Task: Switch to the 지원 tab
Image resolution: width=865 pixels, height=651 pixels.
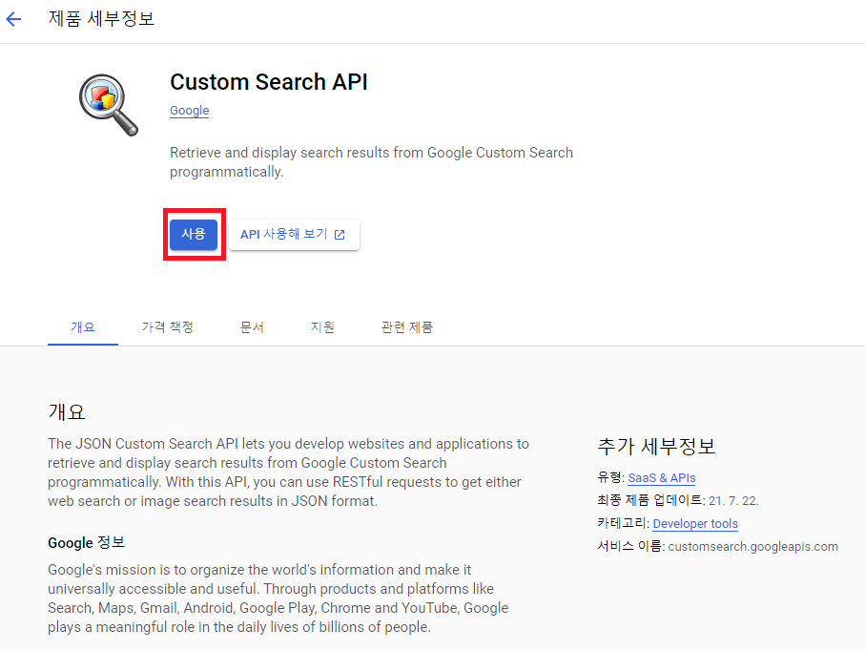Action: (x=322, y=327)
